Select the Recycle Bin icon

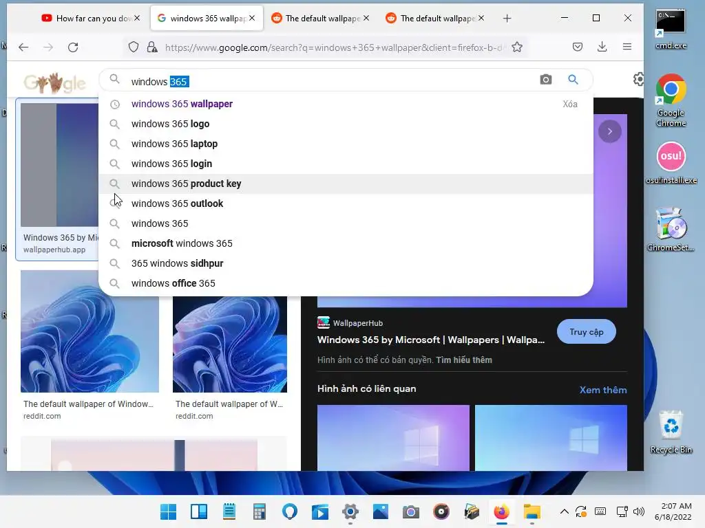[671, 432]
